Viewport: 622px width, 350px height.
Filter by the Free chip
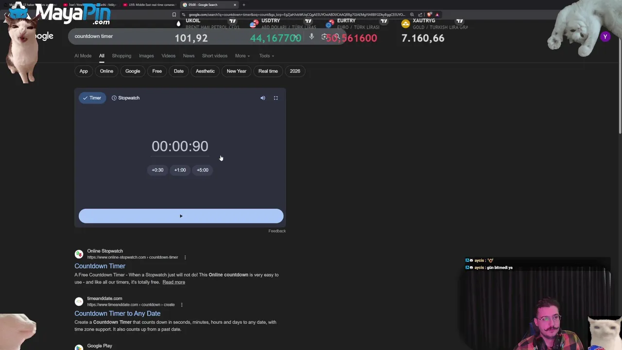(157, 71)
